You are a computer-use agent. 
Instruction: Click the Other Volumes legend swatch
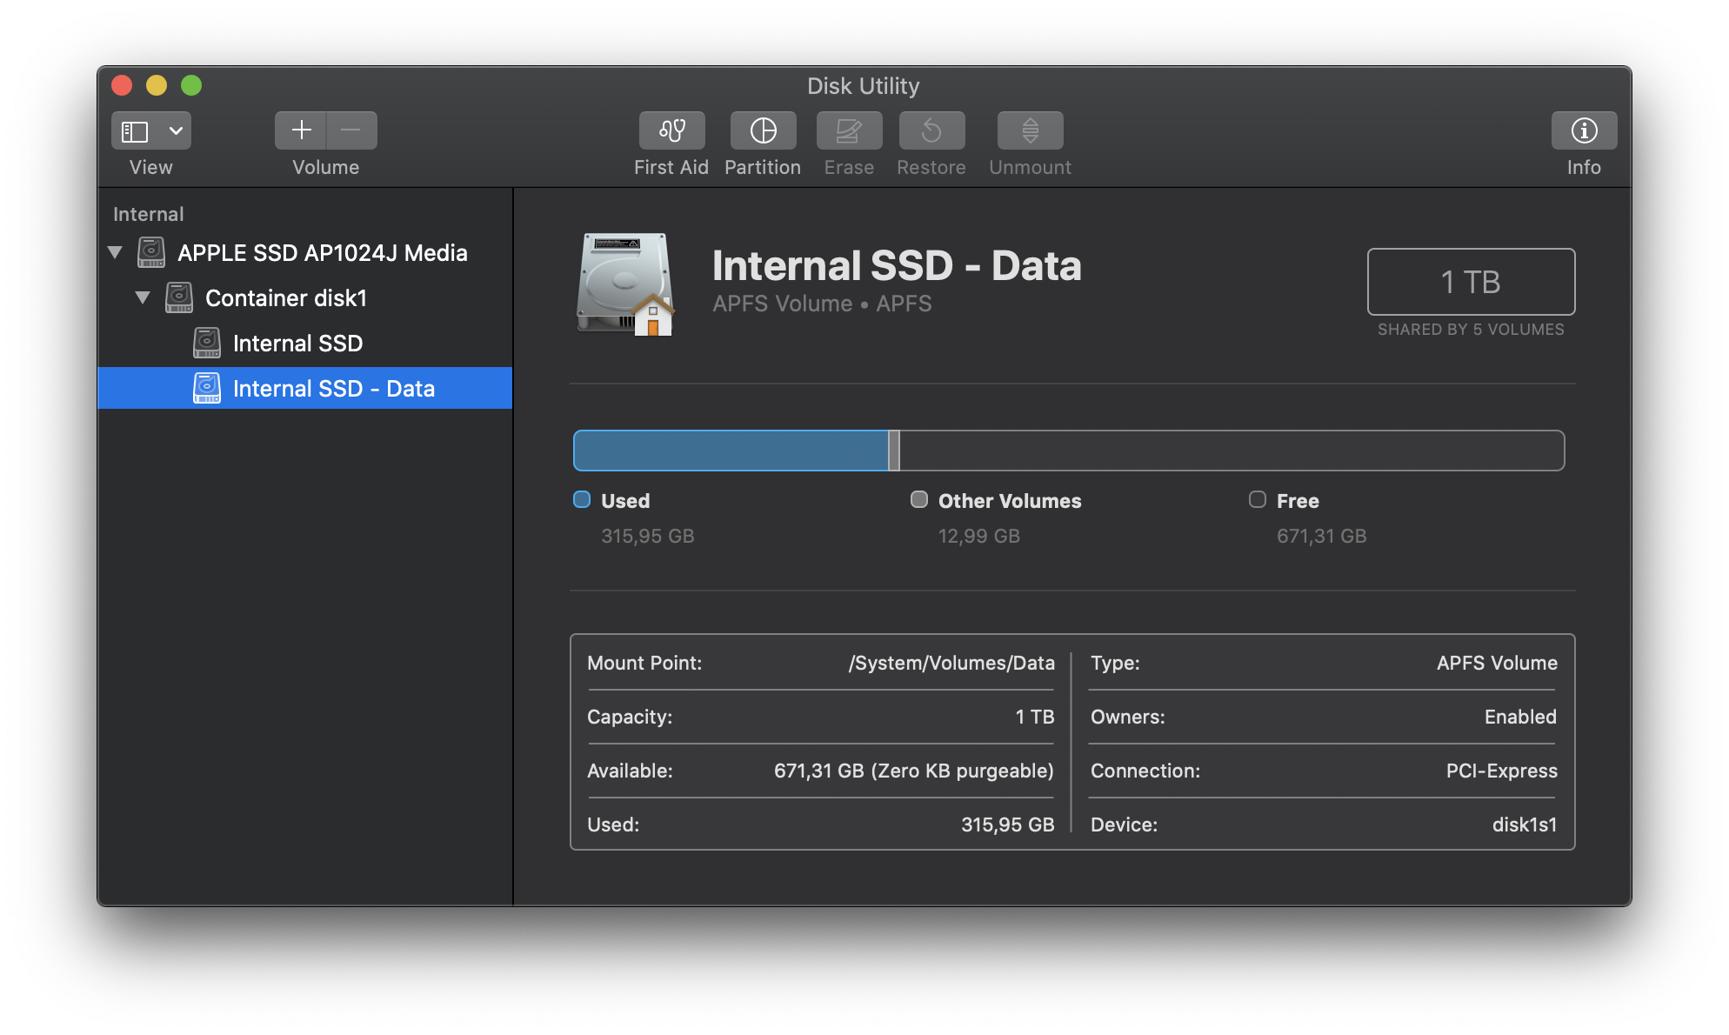pyautogui.click(x=918, y=500)
